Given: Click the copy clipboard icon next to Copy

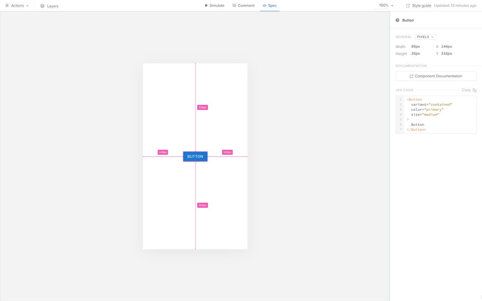Looking at the screenshot, I should [x=475, y=90].
